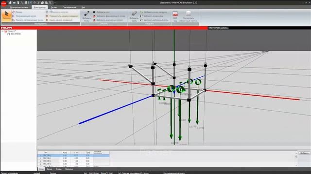Select row 1 in the nodes table

(x=73, y=156)
